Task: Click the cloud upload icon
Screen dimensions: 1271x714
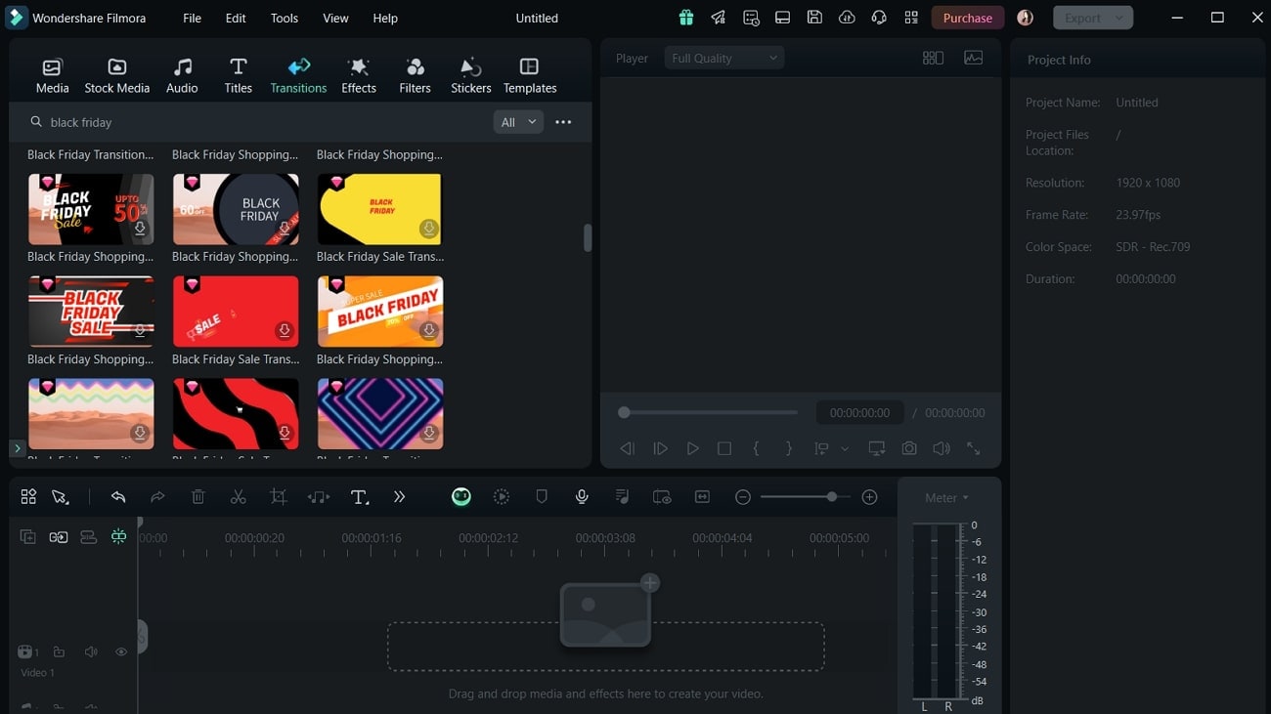Action: tap(847, 18)
